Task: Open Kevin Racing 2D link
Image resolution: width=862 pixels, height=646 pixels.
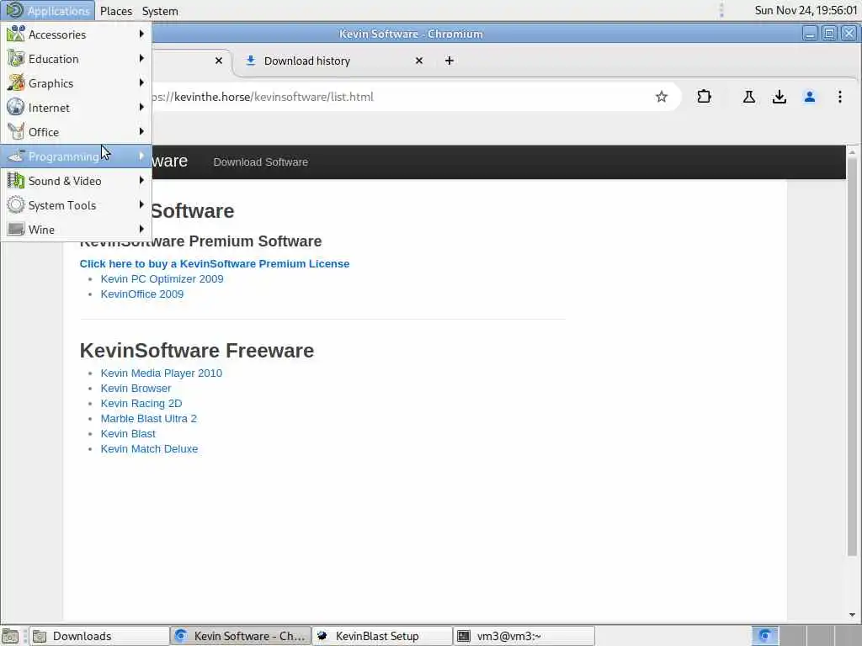Action: [x=141, y=403]
